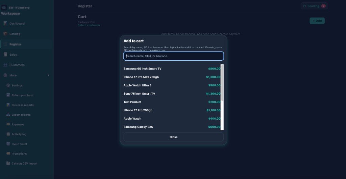Screen dimensions: 346x179
Task: Open Promotions from the sidebar
Action: pyautogui.click(x=28, y=153)
